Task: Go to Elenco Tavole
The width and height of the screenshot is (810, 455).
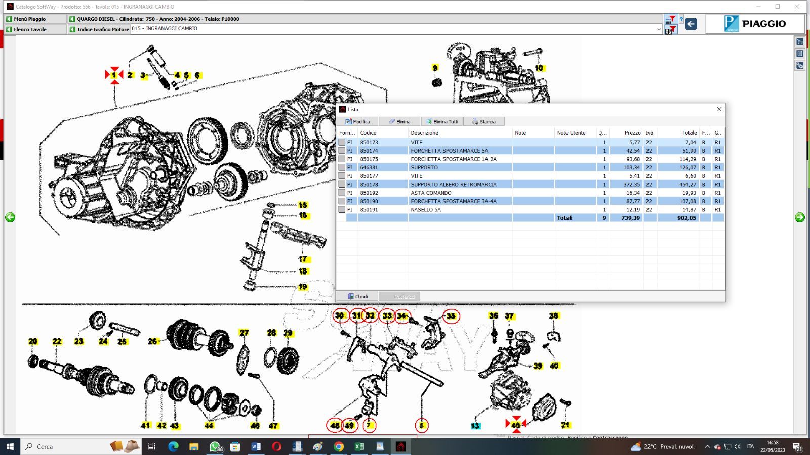Action: (29, 29)
